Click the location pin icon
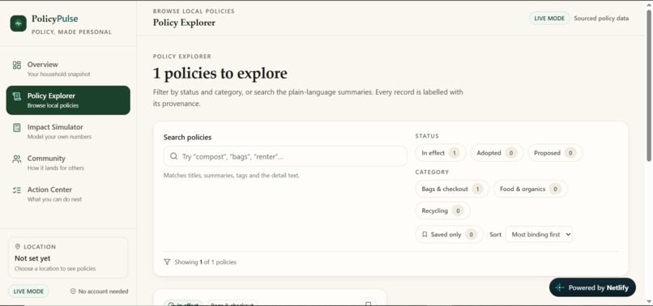Screen dimensions: 653x306 click(x=18, y=246)
